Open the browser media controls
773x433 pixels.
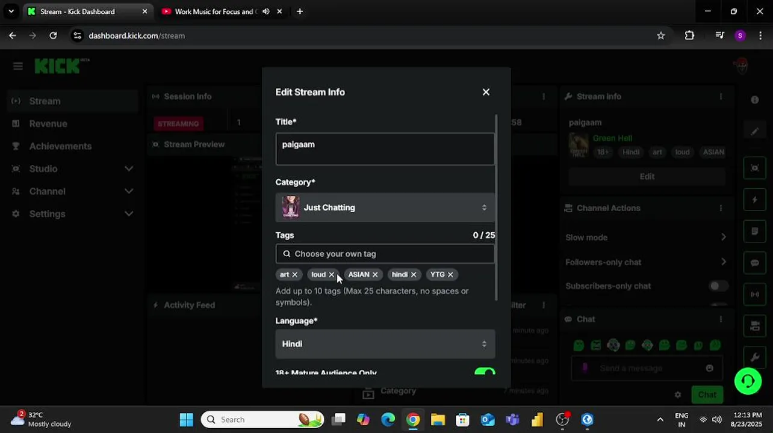point(719,35)
